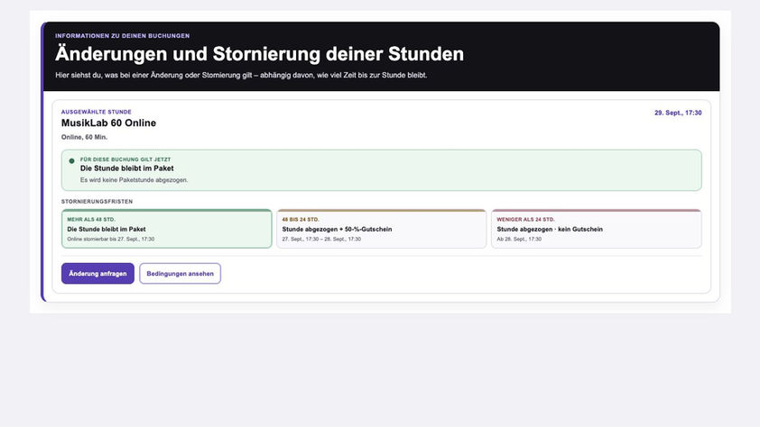Click the Hier siehst du description sentence
This screenshot has width=760, height=427.
(241, 76)
